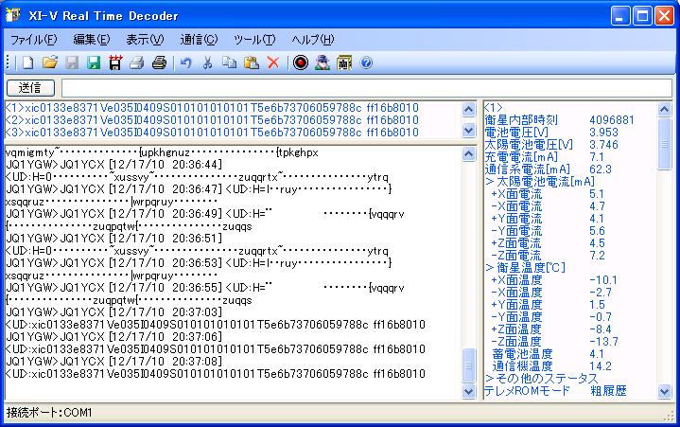Start recording with the red circle icon
680x427 pixels.
coord(301,62)
